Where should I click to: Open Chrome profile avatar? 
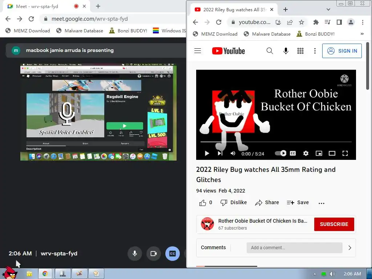[x=351, y=22]
